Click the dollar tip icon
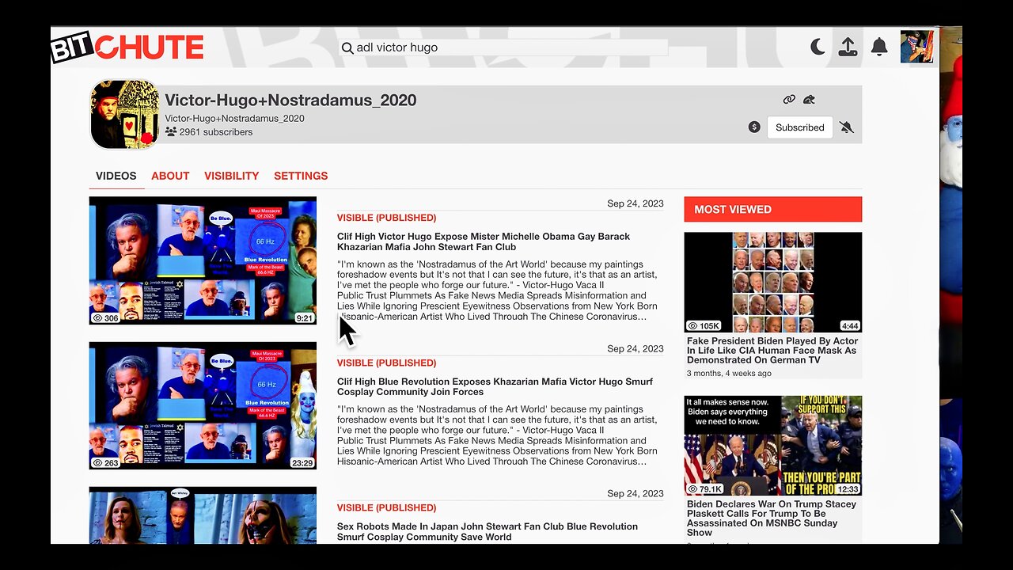This screenshot has height=570, width=1013. 754,127
